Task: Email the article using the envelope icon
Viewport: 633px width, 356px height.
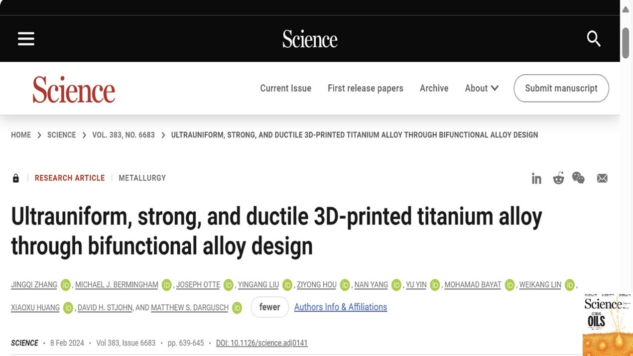Action: (x=602, y=178)
